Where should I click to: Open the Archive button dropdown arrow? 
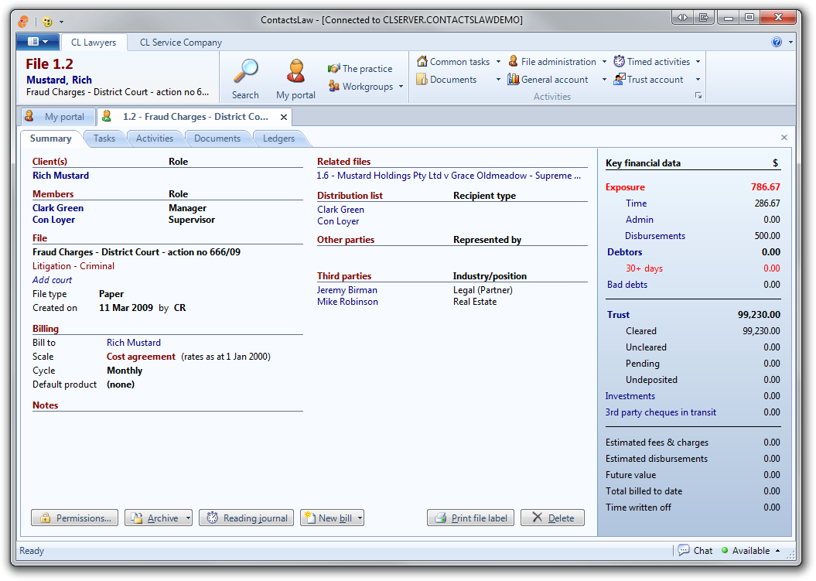pos(188,518)
